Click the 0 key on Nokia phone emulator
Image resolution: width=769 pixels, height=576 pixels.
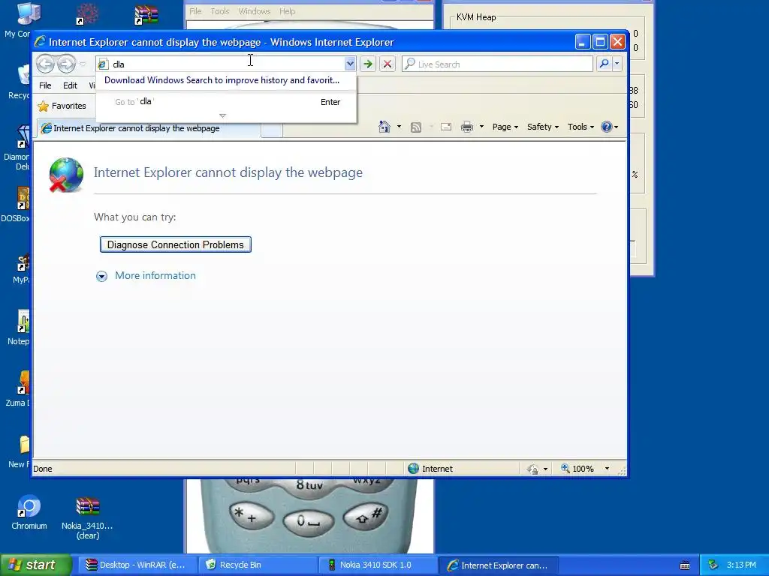click(x=309, y=522)
